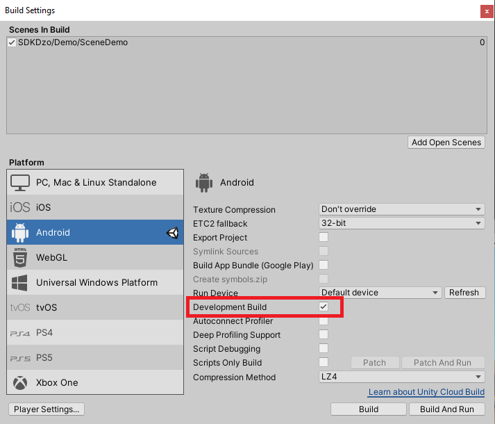
Task: Click the Build And Run button
Action: pyautogui.click(x=447, y=409)
